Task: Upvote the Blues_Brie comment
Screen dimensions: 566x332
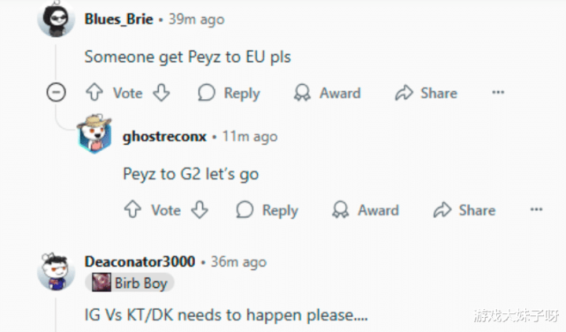Action: pyautogui.click(x=94, y=93)
